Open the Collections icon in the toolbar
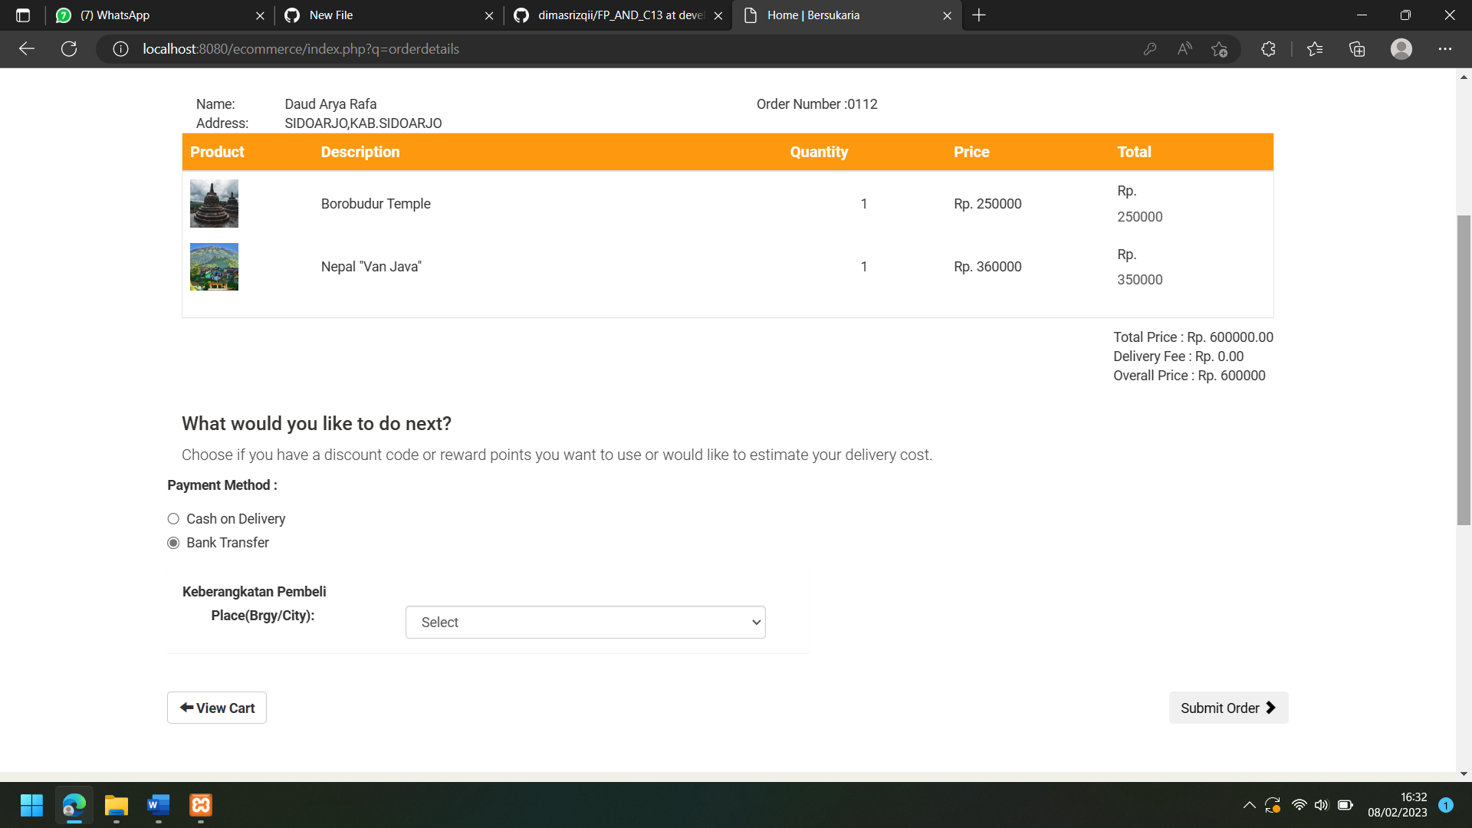This screenshot has height=828, width=1472. point(1356,48)
